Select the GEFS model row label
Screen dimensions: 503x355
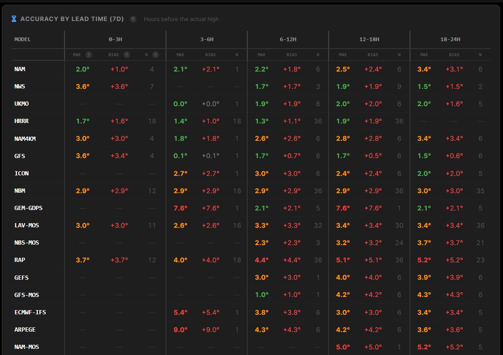tap(22, 278)
